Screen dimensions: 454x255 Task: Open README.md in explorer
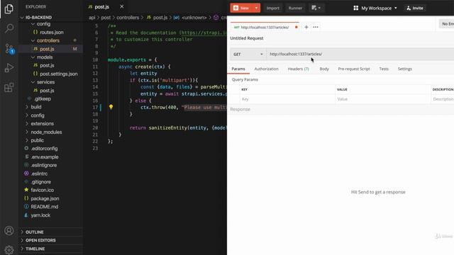pos(44,207)
